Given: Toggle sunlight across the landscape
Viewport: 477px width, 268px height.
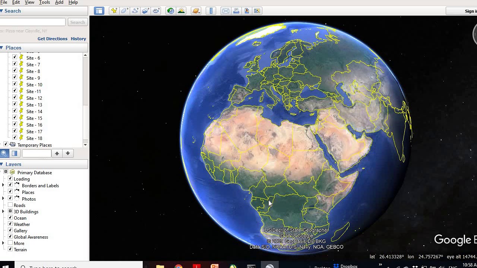Looking at the screenshot, I should point(181,11).
